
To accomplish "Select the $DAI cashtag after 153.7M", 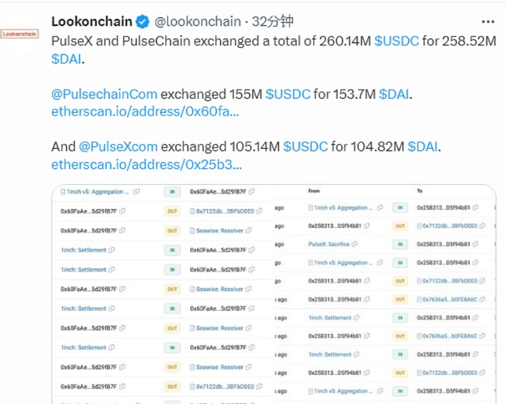I will [x=393, y=94].
